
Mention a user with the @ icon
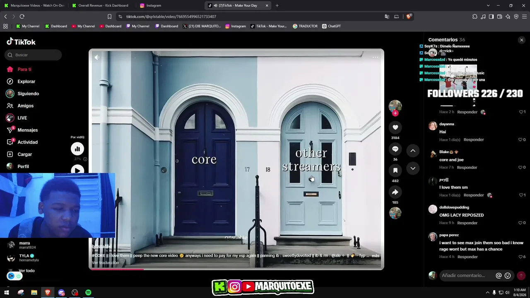(499, 276)
